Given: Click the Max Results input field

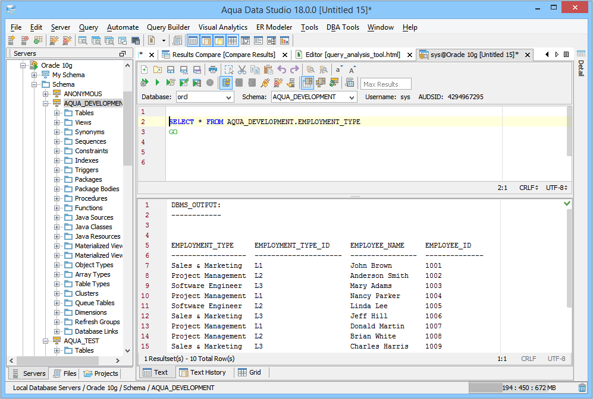Looking at the screenshot, I should pyautogui.click(x=385, y=83).
